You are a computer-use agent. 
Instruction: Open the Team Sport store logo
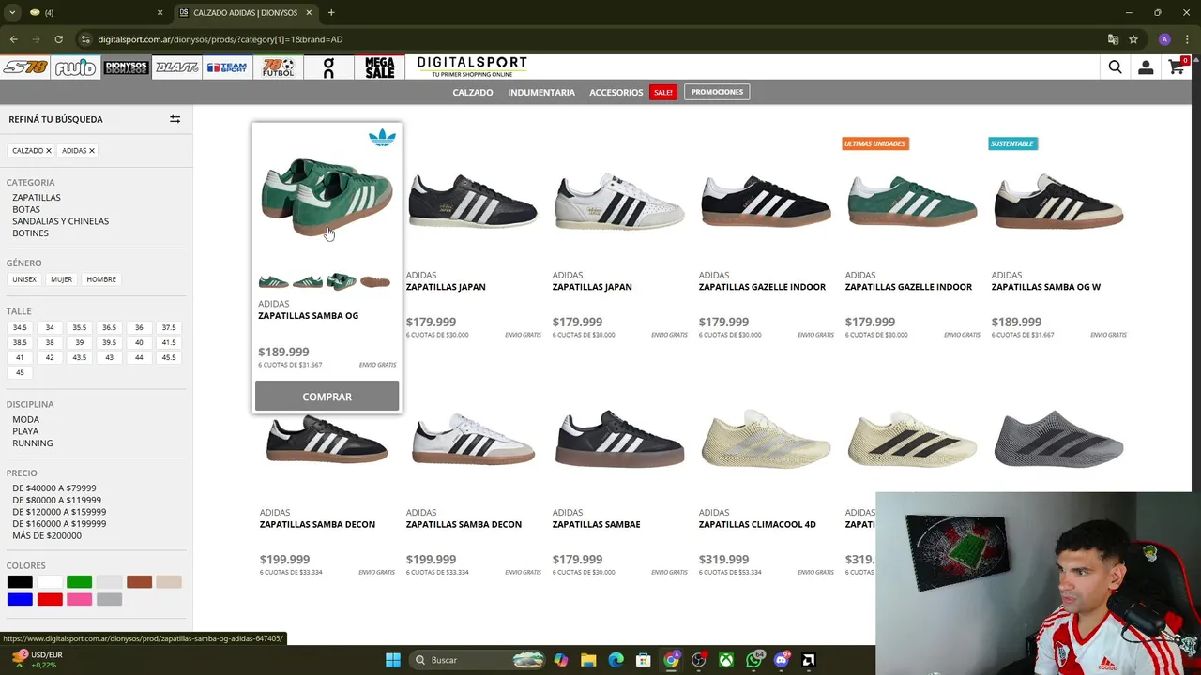tap(227, 67)
